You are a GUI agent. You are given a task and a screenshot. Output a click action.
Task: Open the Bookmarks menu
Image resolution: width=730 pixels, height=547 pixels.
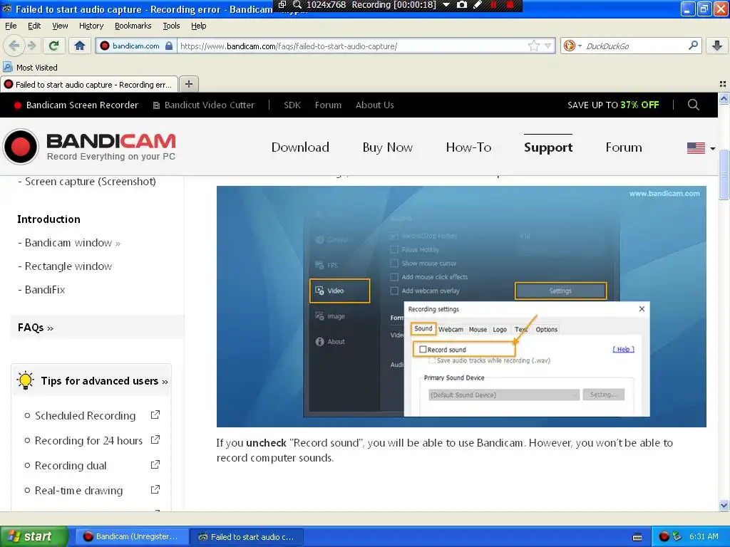[x=133, y=26]
